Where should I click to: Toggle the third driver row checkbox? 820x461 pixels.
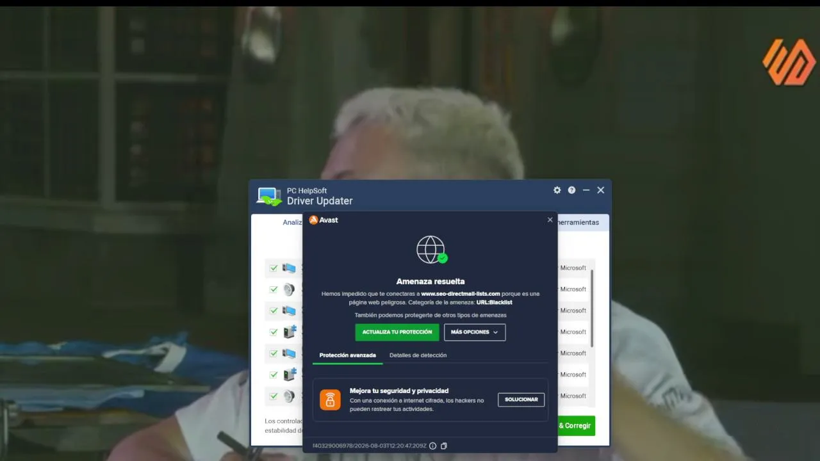(274, 311)
